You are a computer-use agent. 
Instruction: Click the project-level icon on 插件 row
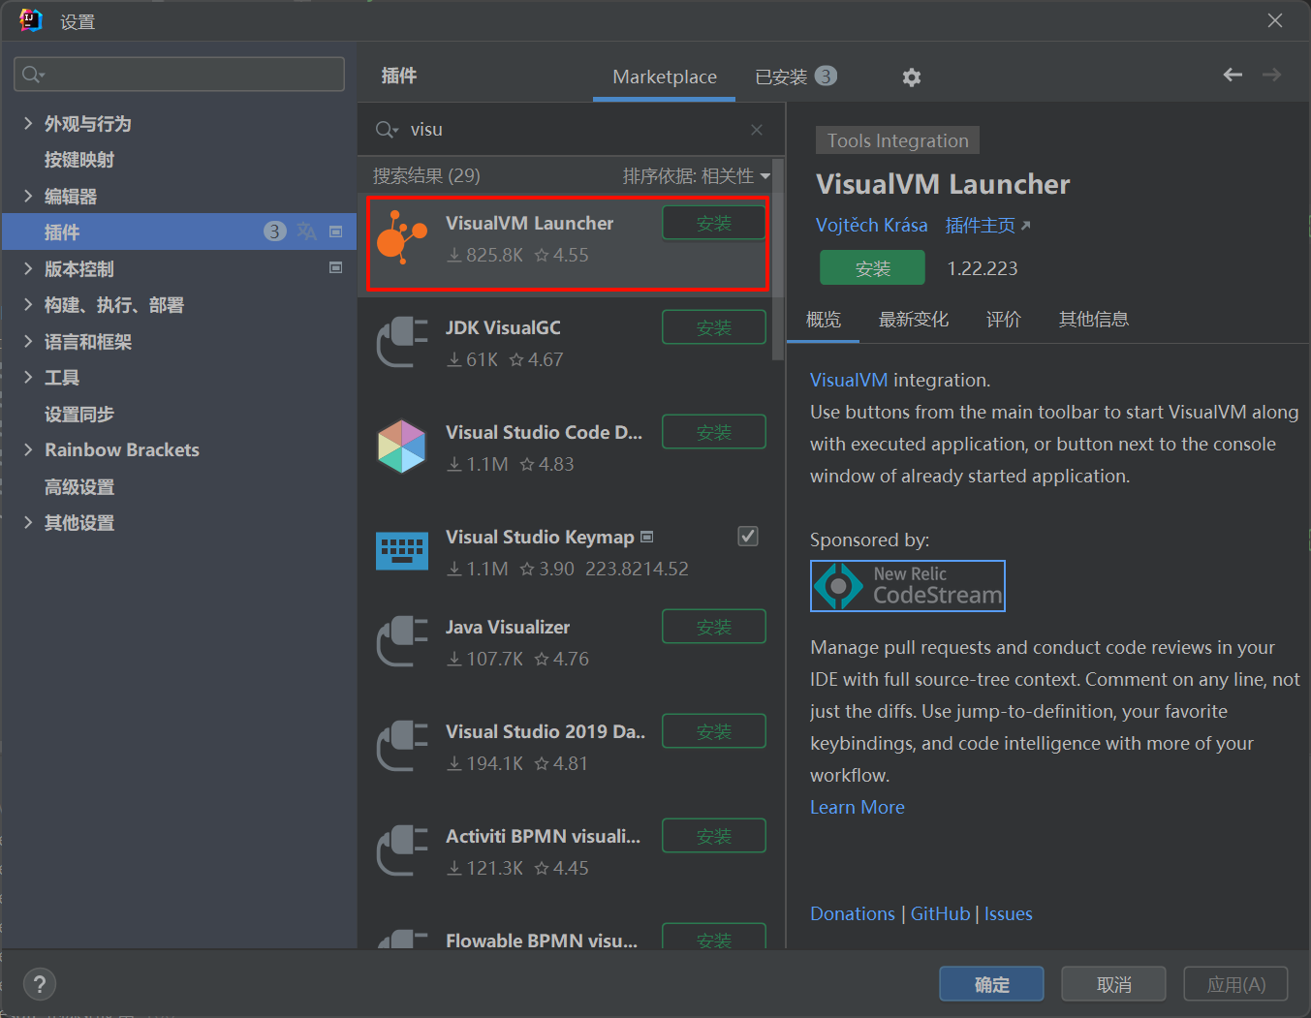point(336,231)
